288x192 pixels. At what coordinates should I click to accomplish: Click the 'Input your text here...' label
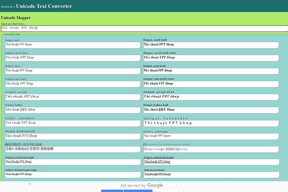[x=13, y=24]
